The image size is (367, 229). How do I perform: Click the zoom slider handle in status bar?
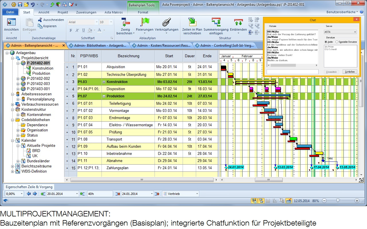click(x=338, y=201)
